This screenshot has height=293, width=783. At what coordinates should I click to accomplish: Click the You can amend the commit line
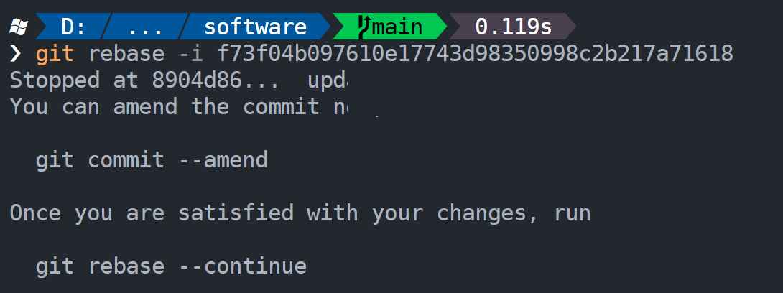(x=177, y=107)
